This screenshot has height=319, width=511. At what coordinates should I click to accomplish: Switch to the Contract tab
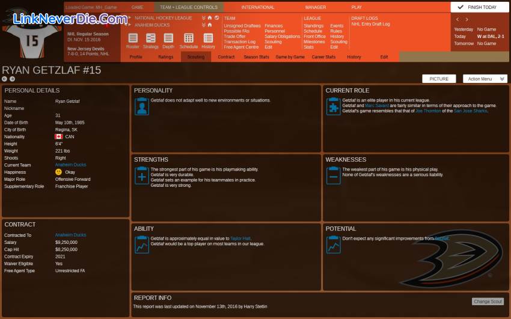point(226,57)
